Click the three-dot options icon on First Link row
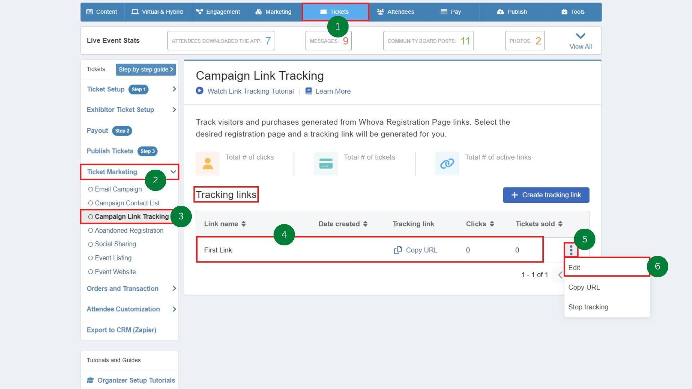Image resolution: width=692 pixels, height=389 pixels. (571, 250)
